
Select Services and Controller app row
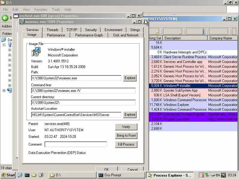click(193, 62)
